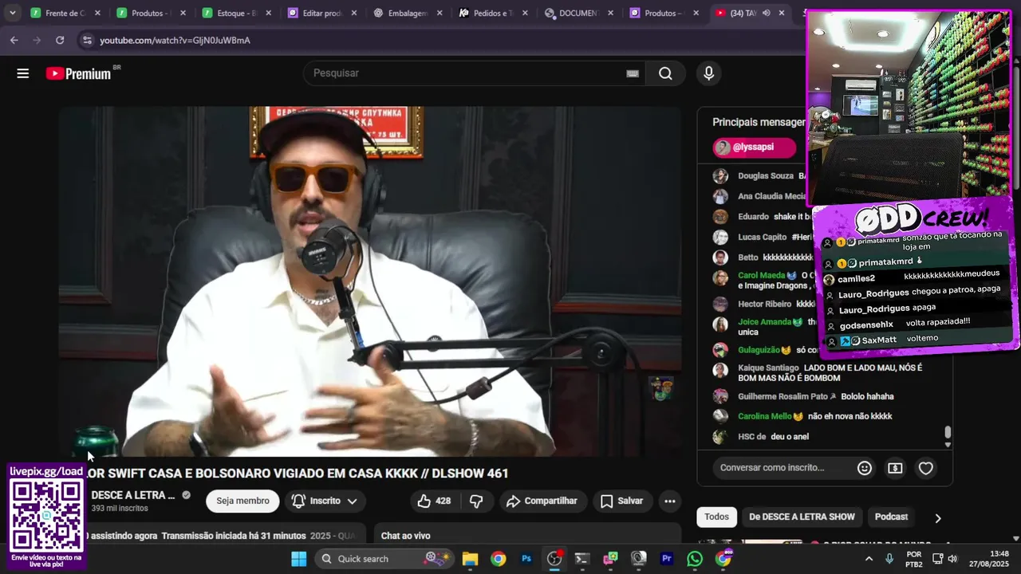The height and width of the screenshot is (574, 1021).
Task: Open the terminal app on the taskbar
Action: pos(581,559)
